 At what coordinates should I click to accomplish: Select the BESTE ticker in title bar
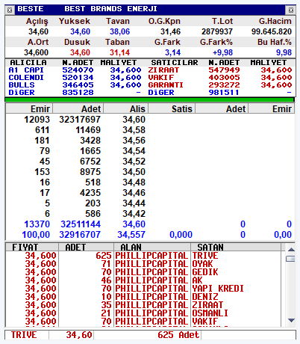[x=31, y=9]
